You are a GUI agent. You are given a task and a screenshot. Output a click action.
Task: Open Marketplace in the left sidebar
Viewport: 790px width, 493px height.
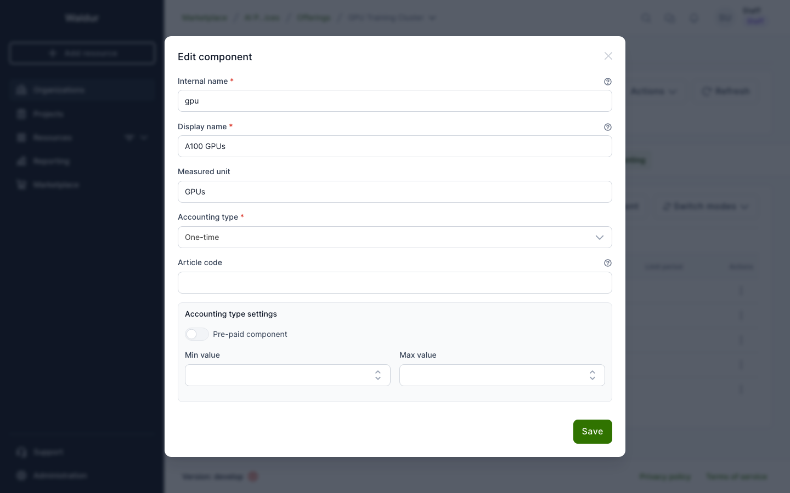pos(55,185)
